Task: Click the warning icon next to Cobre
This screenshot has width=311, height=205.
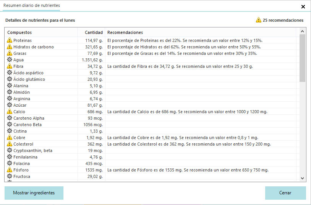Action: point(10,137)
